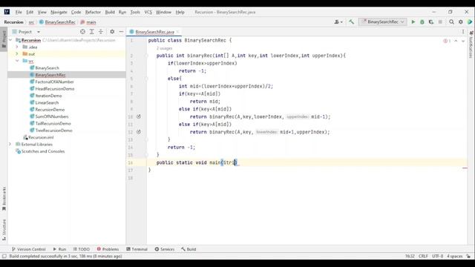Expand all icon in Project panel
475x267 pixels.
(92, 31)
